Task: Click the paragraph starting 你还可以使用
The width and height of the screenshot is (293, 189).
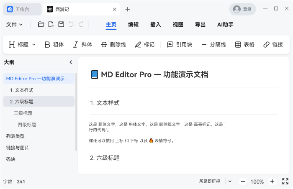Action: [x=131, y=140]
